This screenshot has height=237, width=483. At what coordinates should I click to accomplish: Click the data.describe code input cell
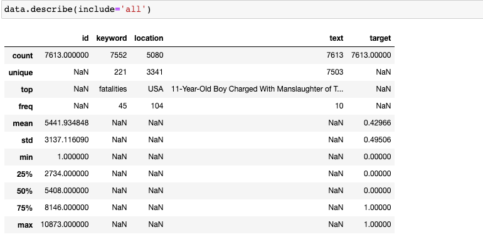point(242,9)
